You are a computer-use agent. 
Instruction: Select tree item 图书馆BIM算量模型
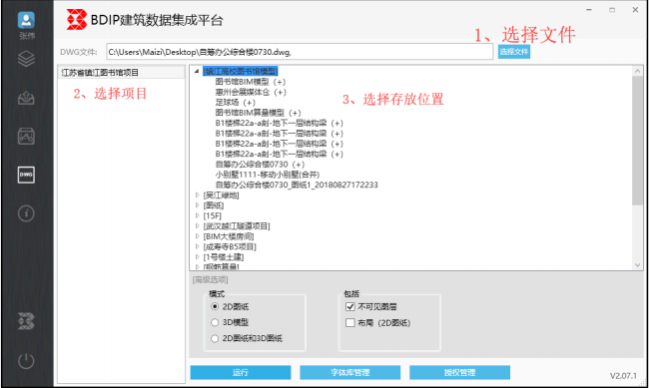coord(258,113)
